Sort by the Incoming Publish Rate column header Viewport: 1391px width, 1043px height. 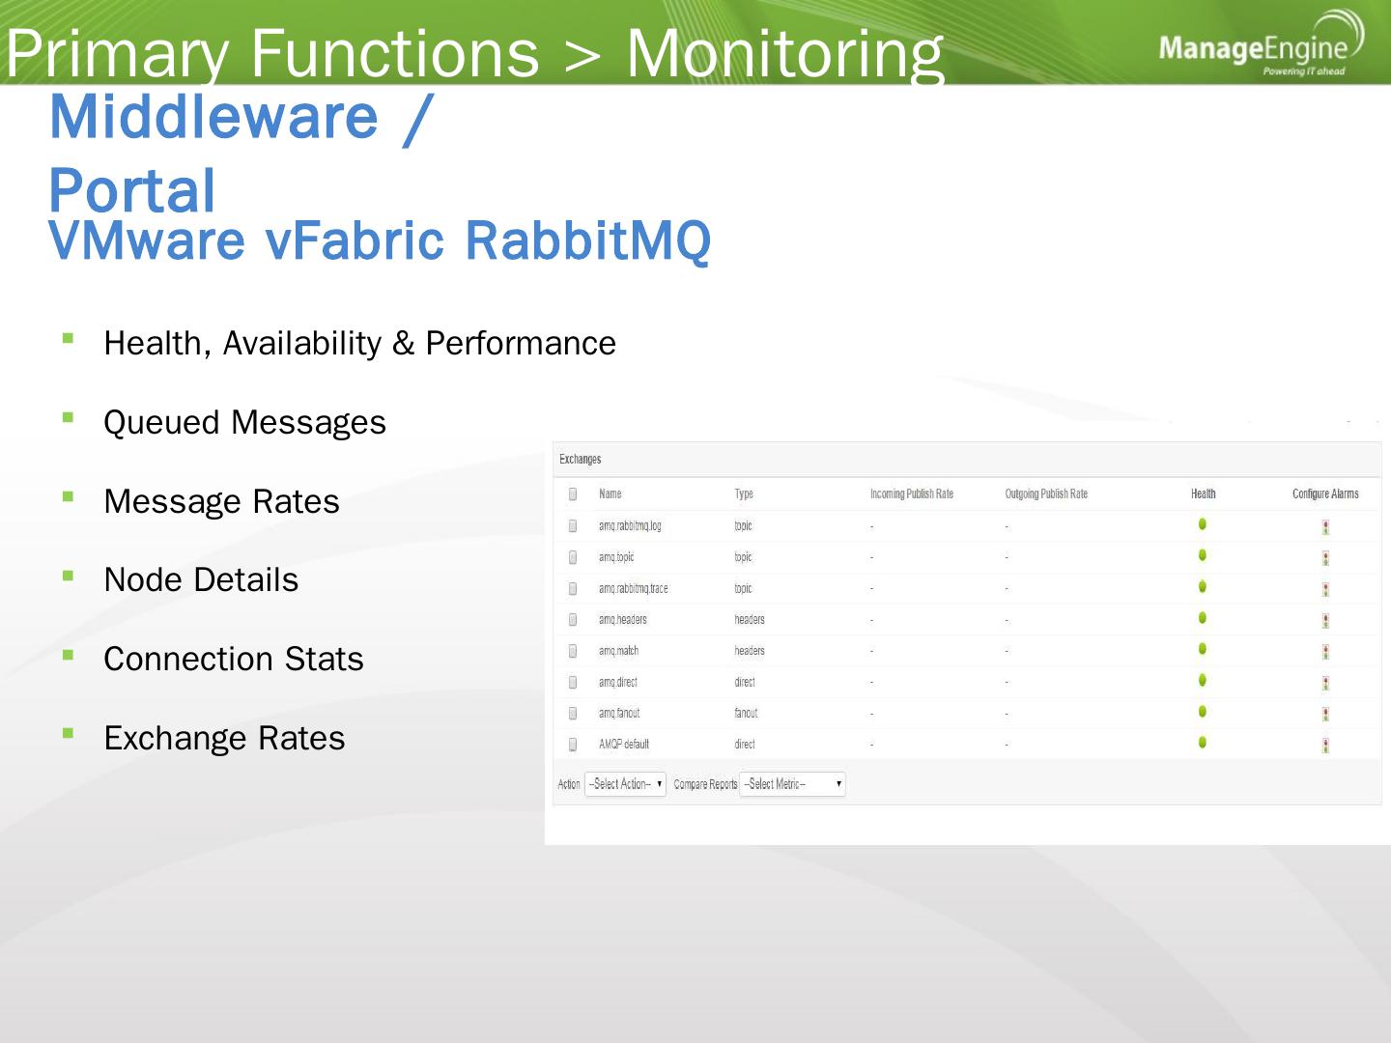(911, 494)
